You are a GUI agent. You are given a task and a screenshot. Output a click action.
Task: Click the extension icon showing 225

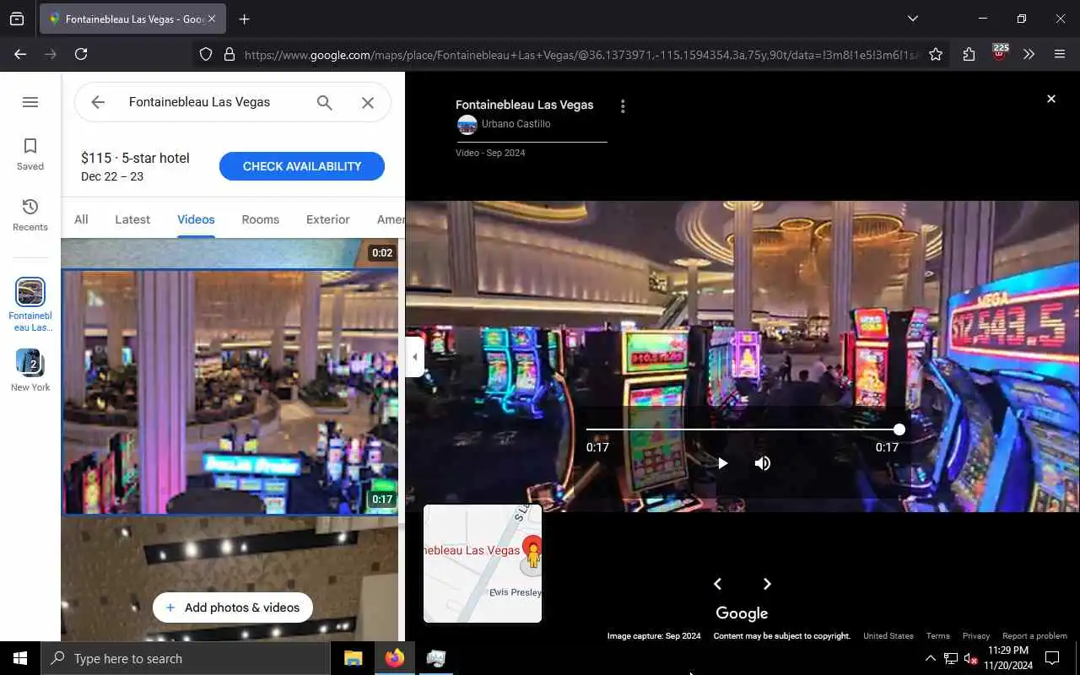point(1000,53)
